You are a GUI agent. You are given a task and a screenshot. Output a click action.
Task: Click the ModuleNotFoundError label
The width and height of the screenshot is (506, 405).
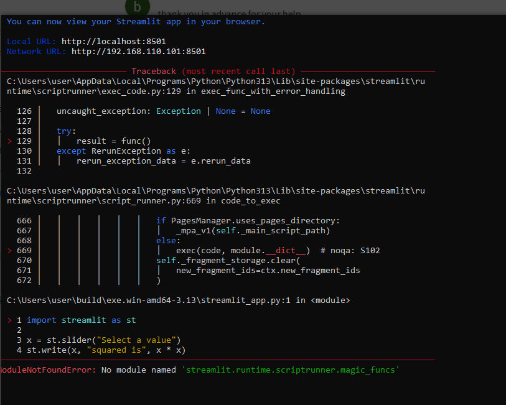click(x=48, y=370)
